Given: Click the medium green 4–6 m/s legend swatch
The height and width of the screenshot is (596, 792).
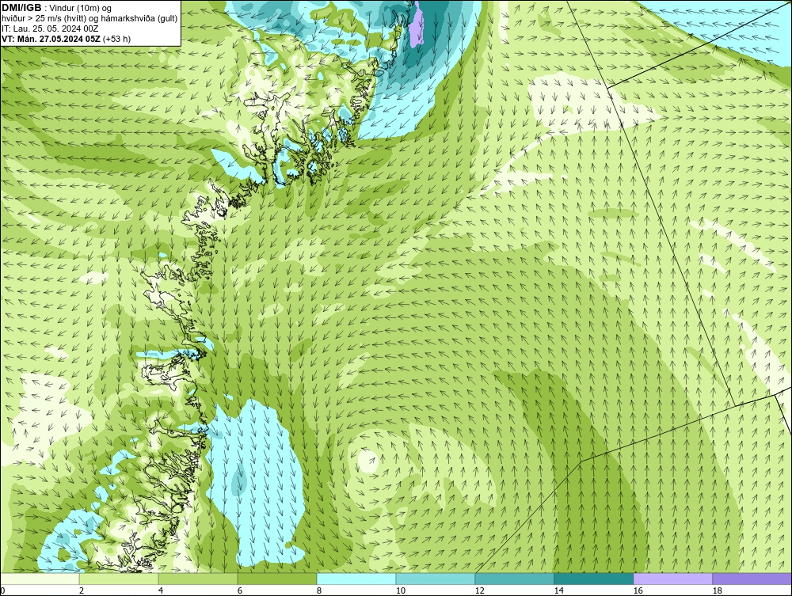Looking at the screenshot, I should point(198,579).
